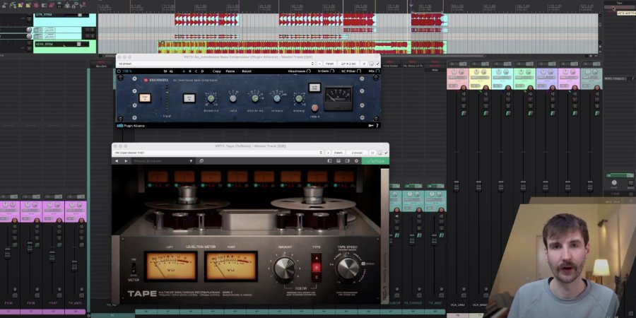Toggle the Auto Fast button on compressor

click(x=314, y=87)
